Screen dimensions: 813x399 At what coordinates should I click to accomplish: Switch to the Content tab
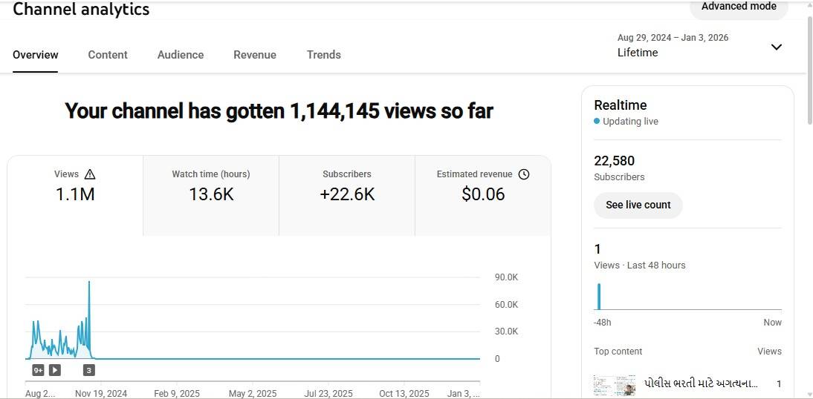pyautogui.click(x=108, y=55)
